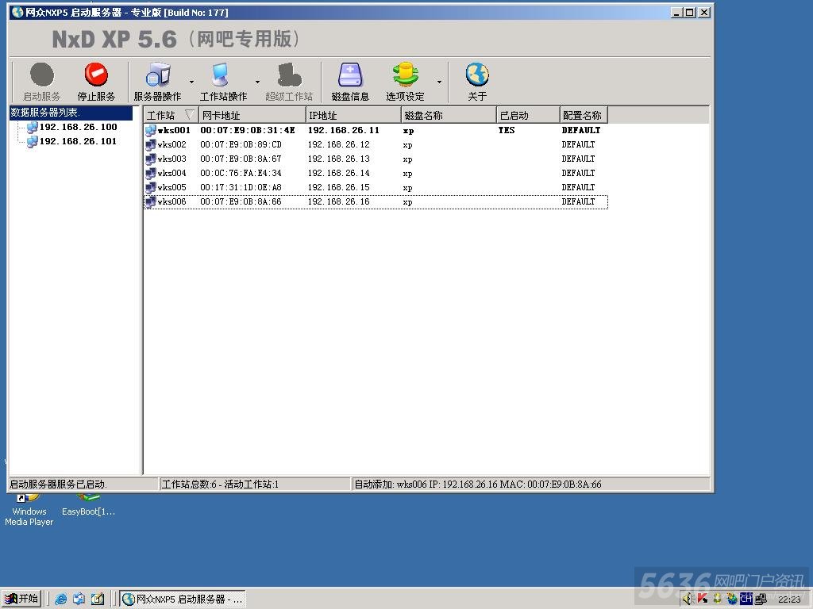Image resolution: width=813 pixels, height=609 pixels.
Task: Sort by 已启动 column header
Action: pyautogui.click(x=528, y=115)
